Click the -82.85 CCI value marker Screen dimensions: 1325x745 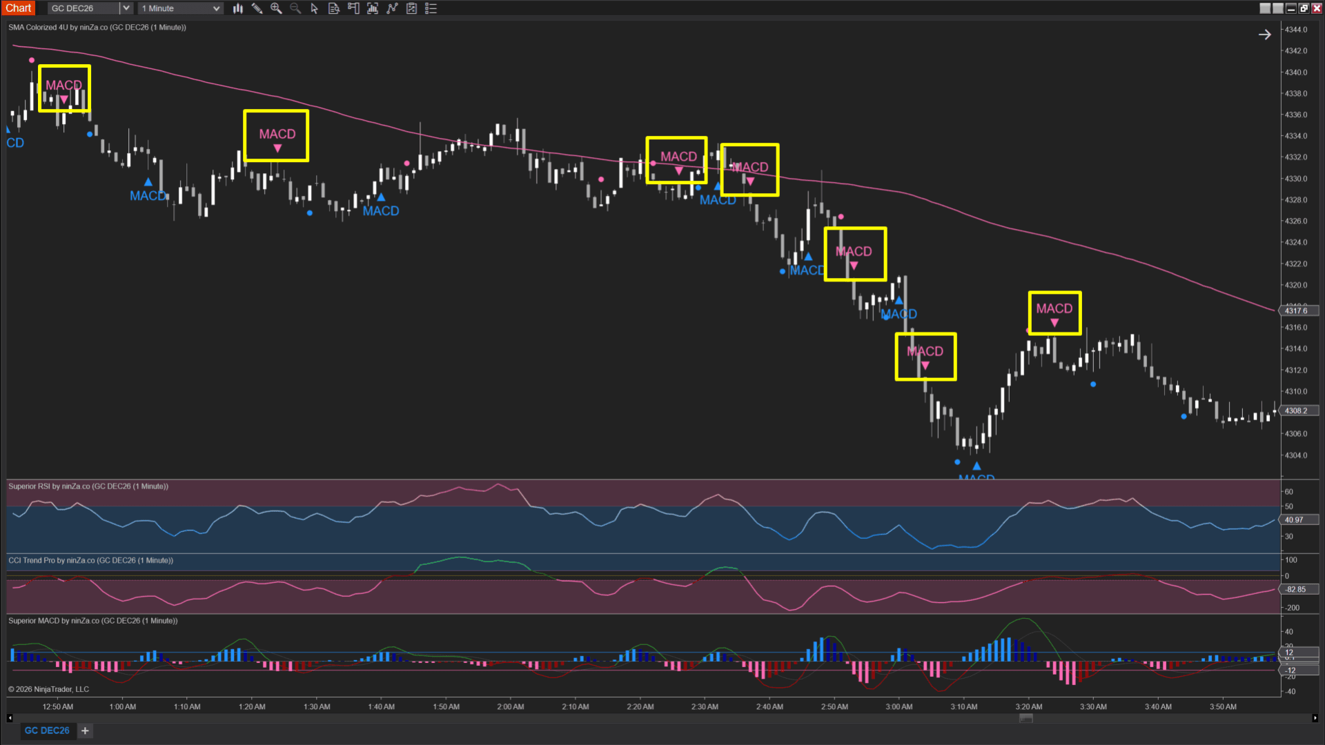[x=1299, y=590]
